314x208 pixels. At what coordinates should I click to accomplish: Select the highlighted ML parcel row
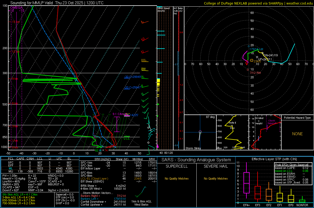pyautogui.click(x=40, y=168)
